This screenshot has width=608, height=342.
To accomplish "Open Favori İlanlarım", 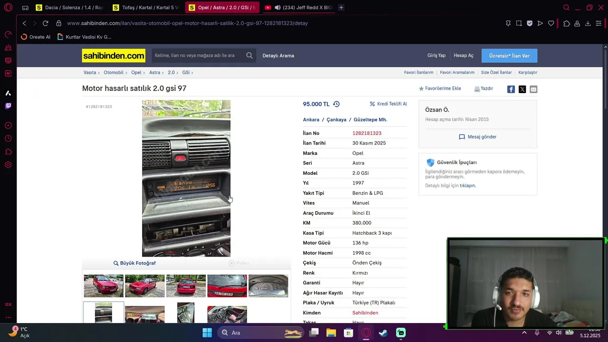I will (x=418, y=73).
